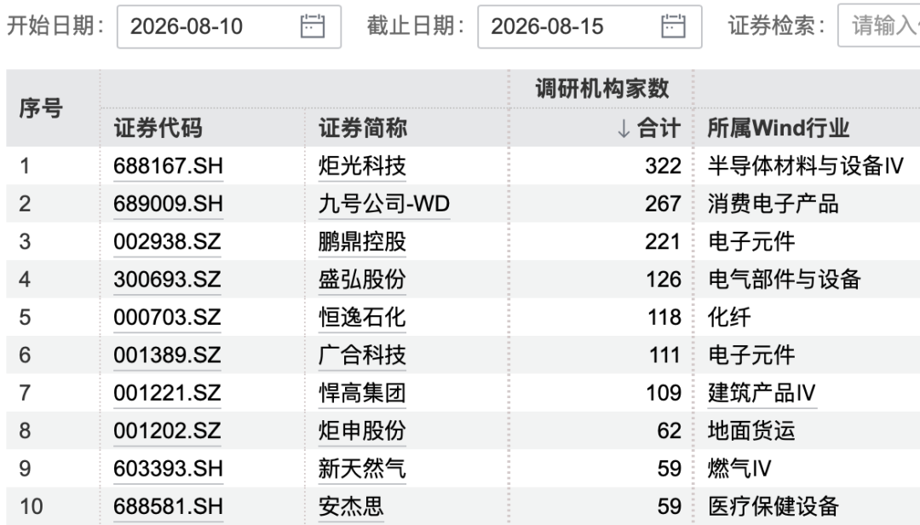Screen dimensions: 920x525
Task: Open the 九号公司-WD security link
Action: pyautogui.click(x=384, y=204)
